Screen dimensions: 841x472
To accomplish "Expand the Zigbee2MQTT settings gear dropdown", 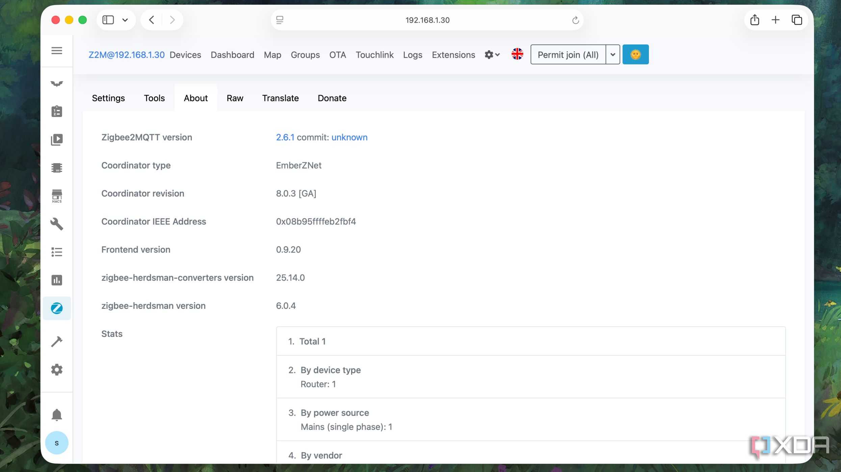I will (x=492, y=54).
